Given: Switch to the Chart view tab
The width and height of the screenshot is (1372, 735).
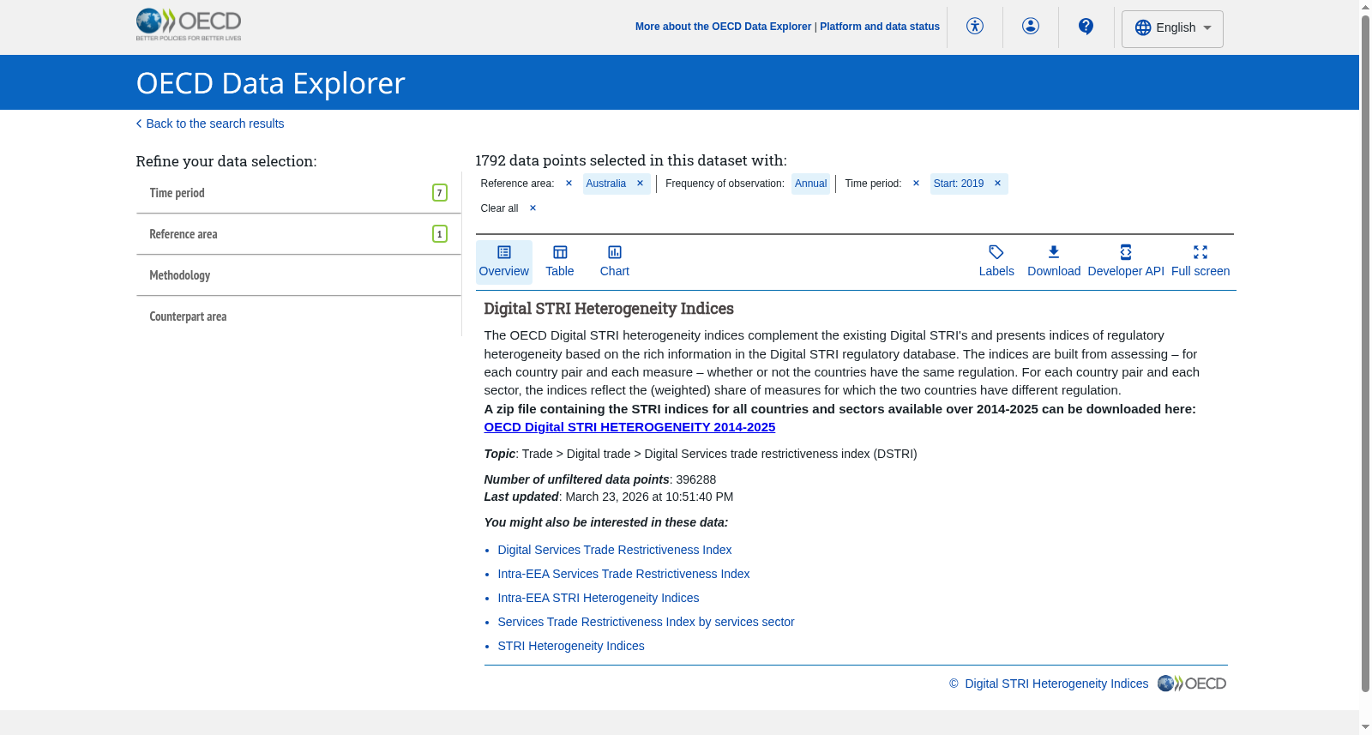Looking at the screenshot, I should coord(615,262).
